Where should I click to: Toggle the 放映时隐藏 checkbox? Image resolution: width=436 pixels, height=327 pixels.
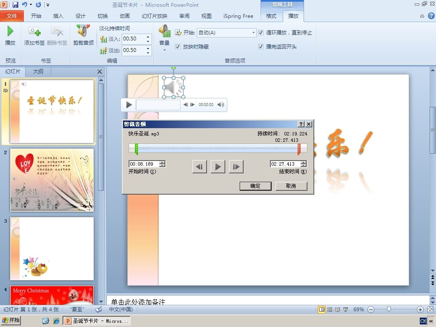point(178,47)
